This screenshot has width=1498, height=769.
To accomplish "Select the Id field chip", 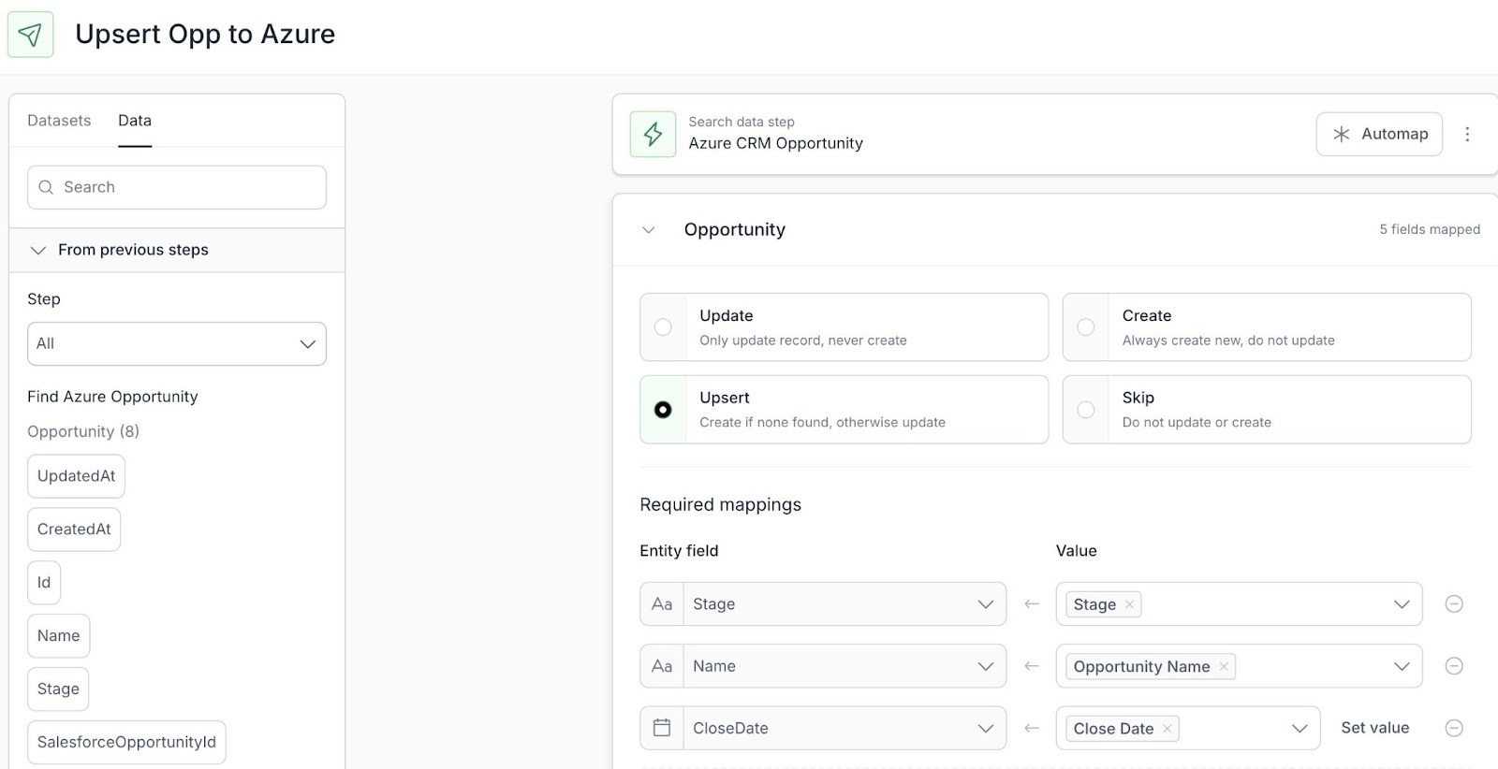I will click(44, 583).
